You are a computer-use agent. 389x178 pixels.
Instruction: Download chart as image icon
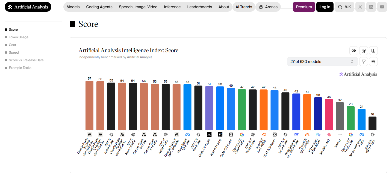point(364,51)
